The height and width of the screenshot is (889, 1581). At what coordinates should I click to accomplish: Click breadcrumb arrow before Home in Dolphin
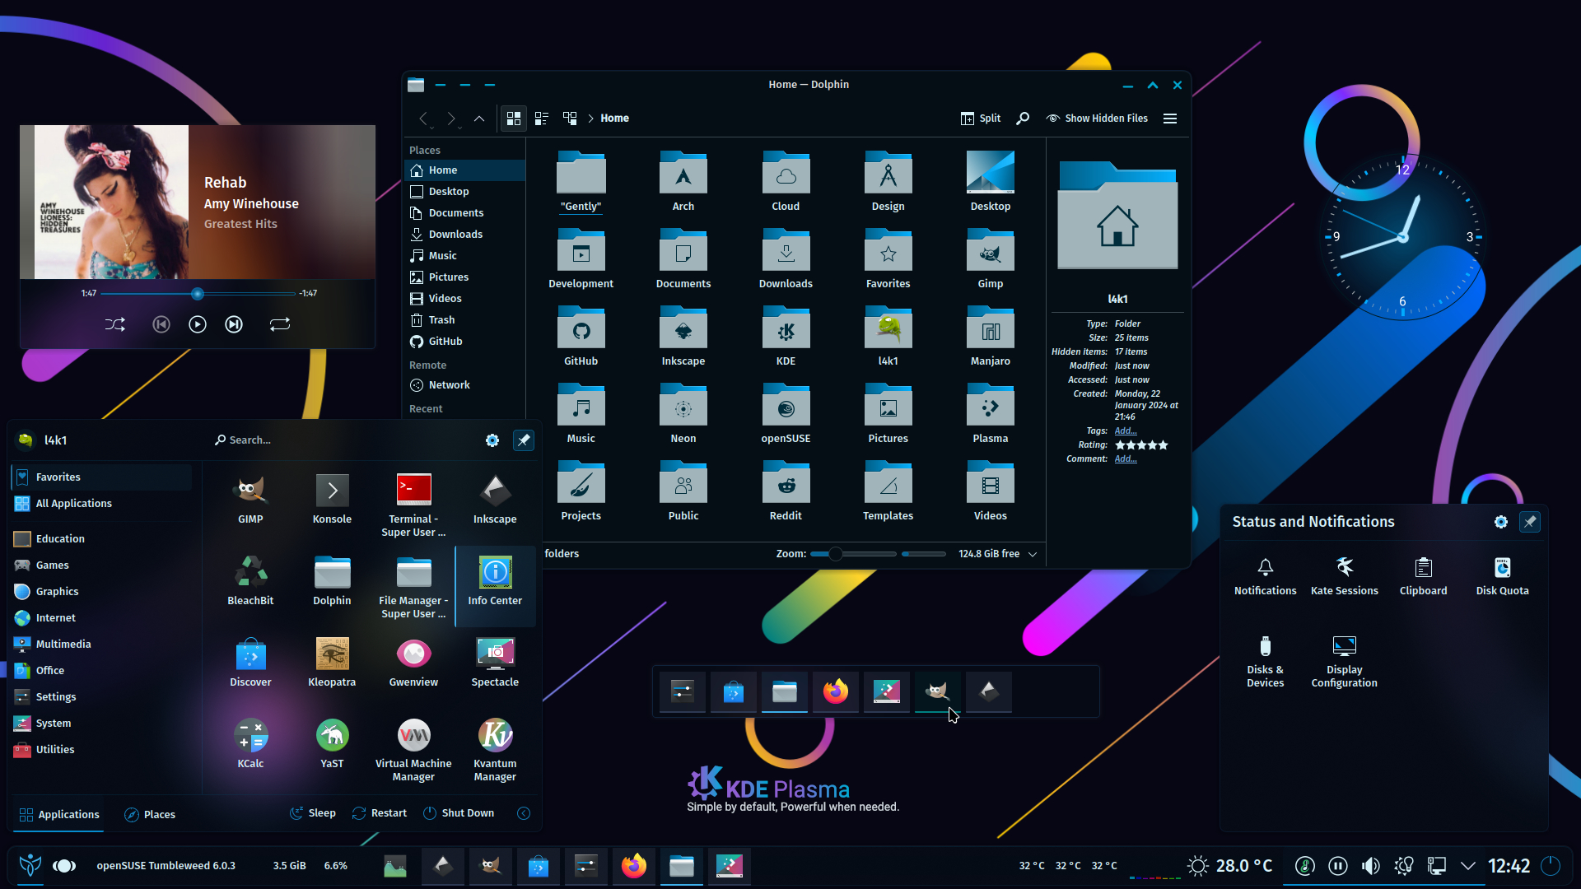click(590, 119)
